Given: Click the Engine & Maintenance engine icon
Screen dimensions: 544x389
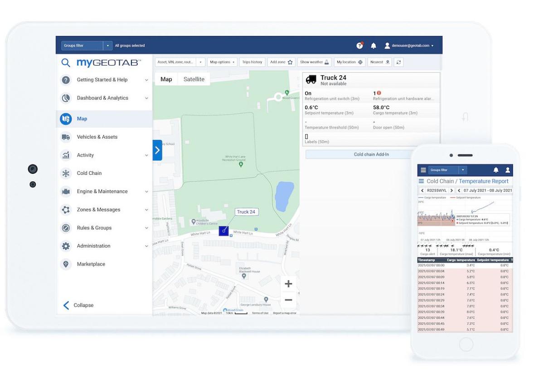Looking at the screenshot, I should [66, 192].
